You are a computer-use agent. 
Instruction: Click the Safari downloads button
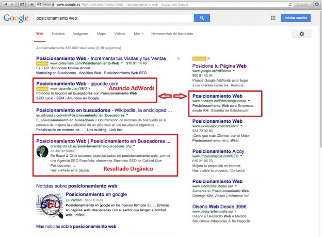[x=317, y=4]
